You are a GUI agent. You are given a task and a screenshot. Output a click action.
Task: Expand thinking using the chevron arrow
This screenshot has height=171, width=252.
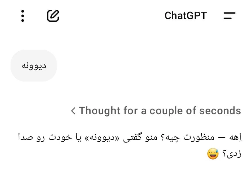click(x=73, y=111)
